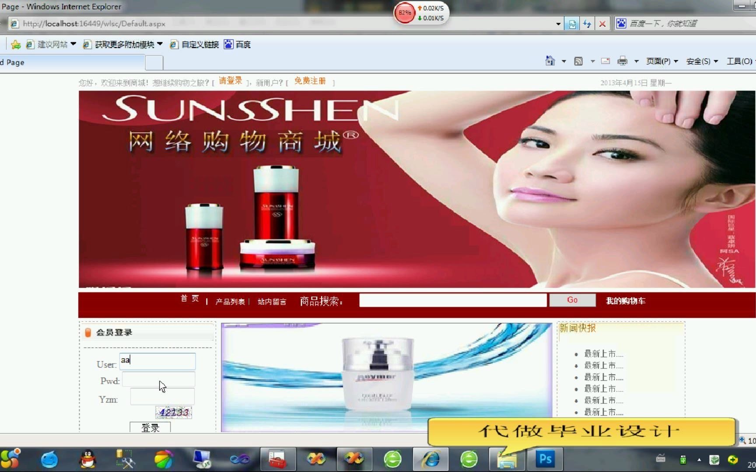
Task: Open the second green 360 browser icon
Action: (x=469, y=460)
